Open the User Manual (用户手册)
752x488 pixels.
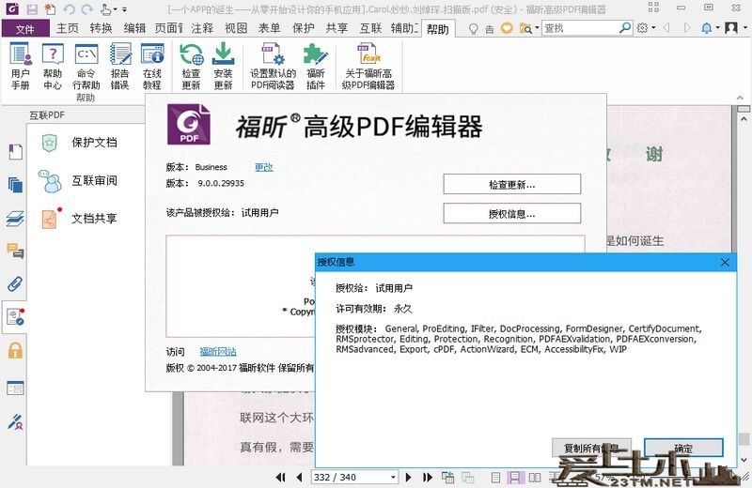point(21,66)
